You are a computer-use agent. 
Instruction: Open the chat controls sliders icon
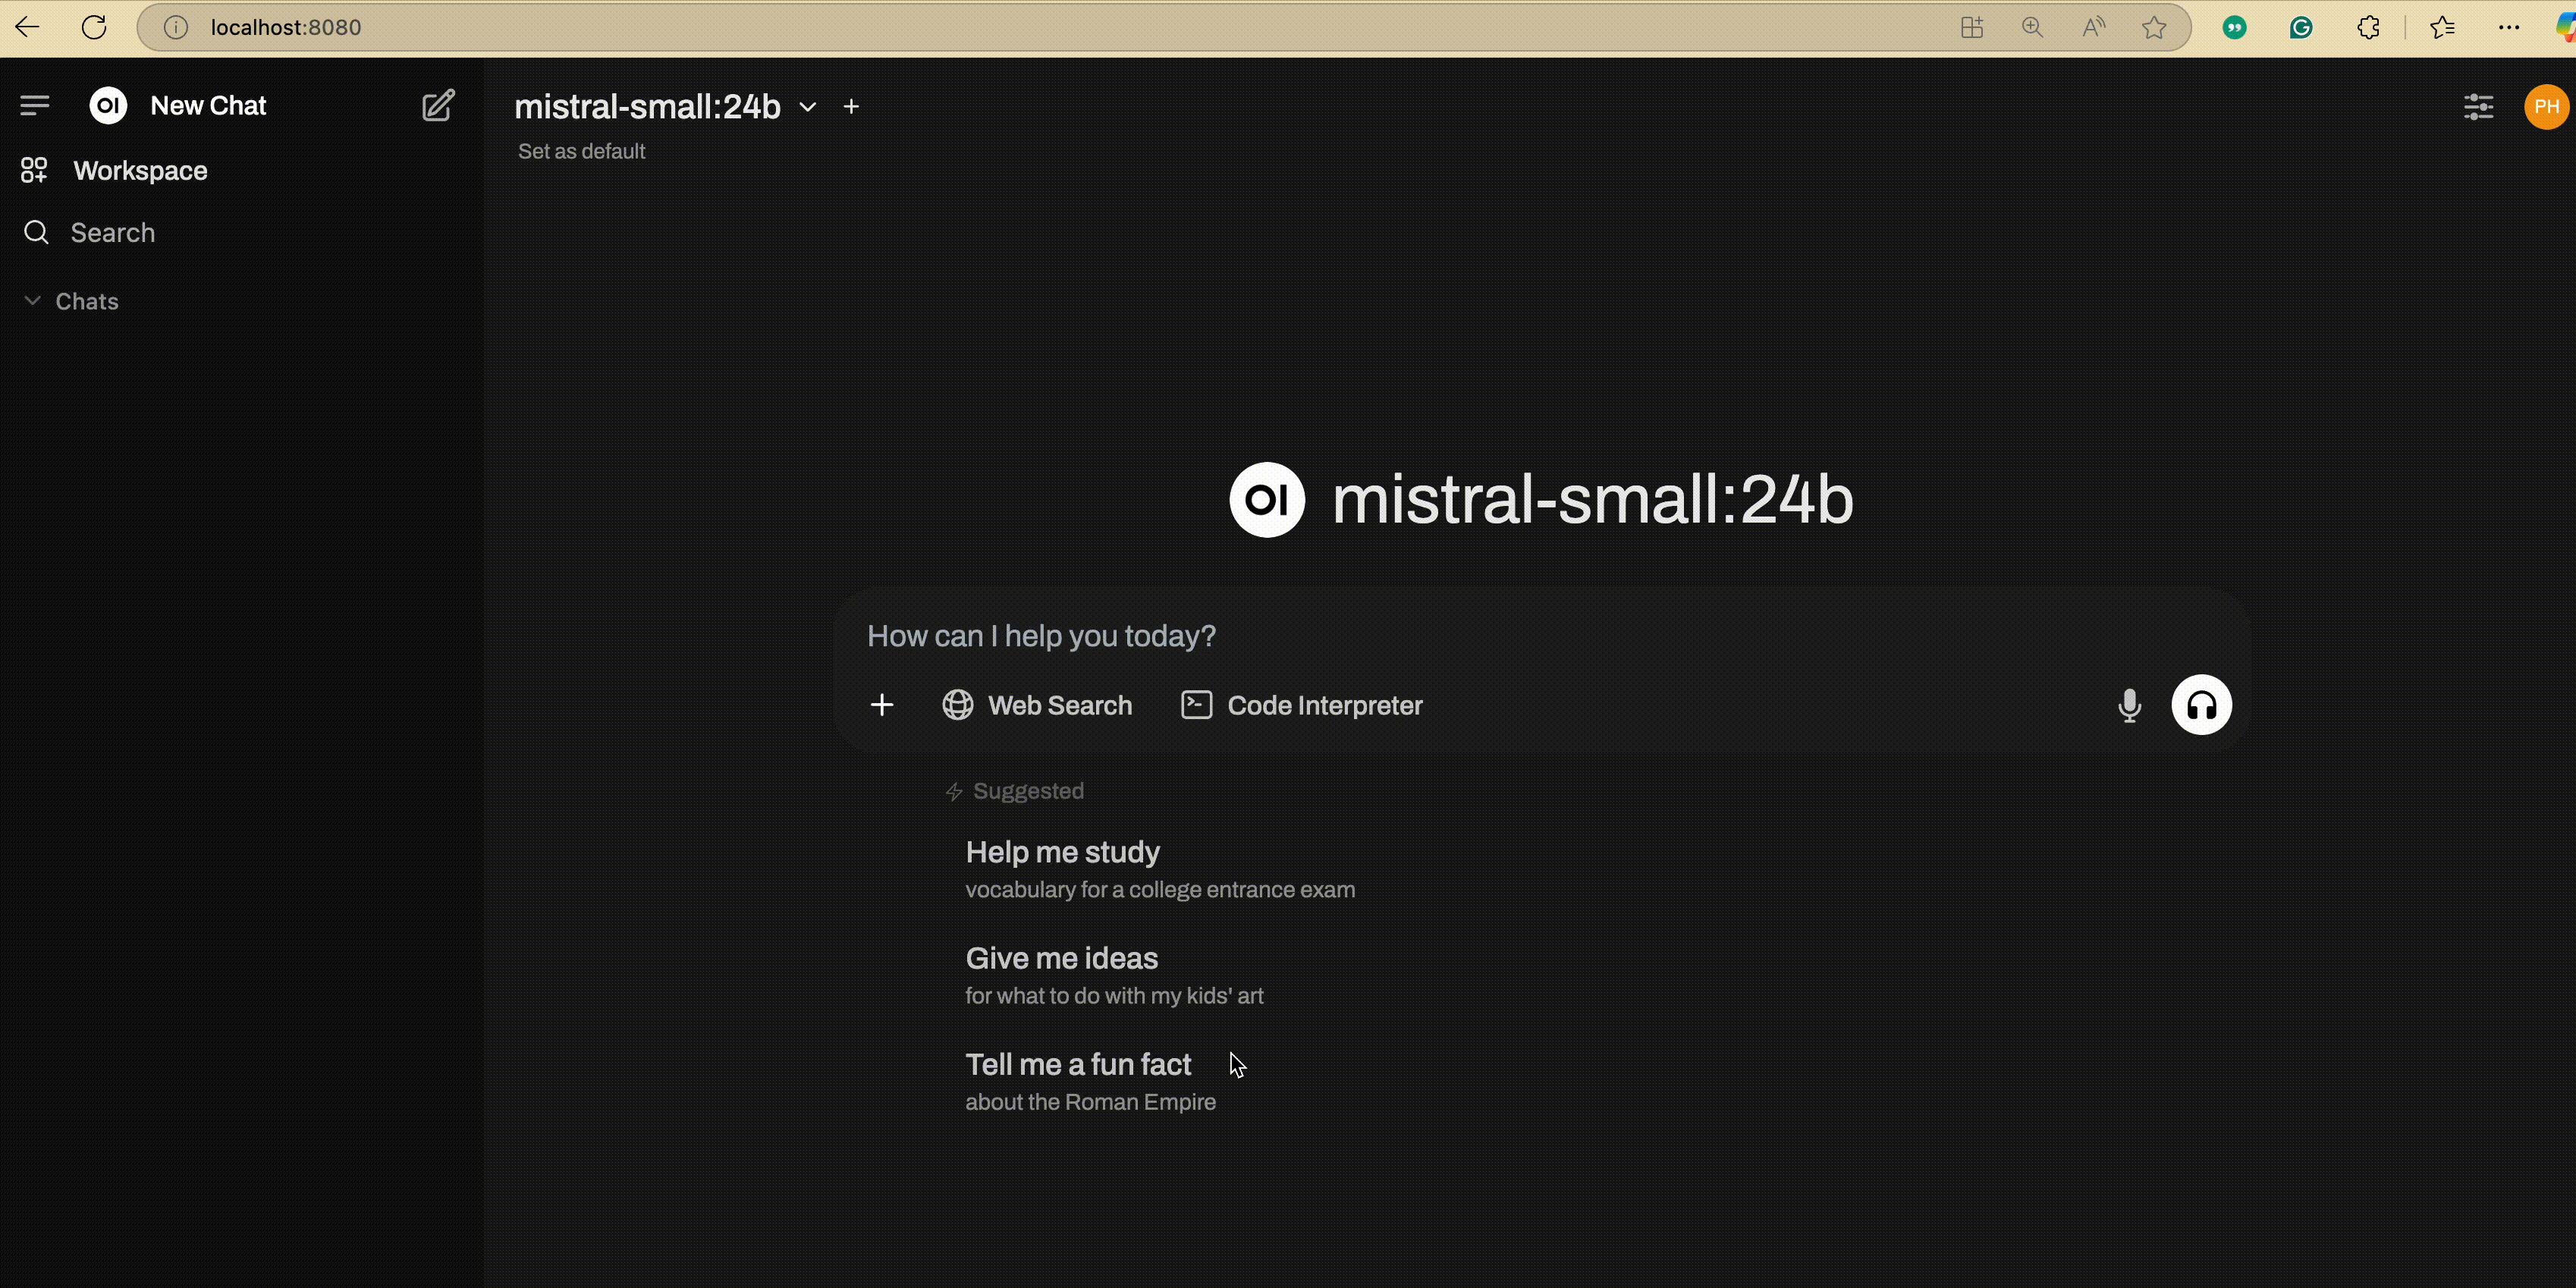coord(2478,106)
